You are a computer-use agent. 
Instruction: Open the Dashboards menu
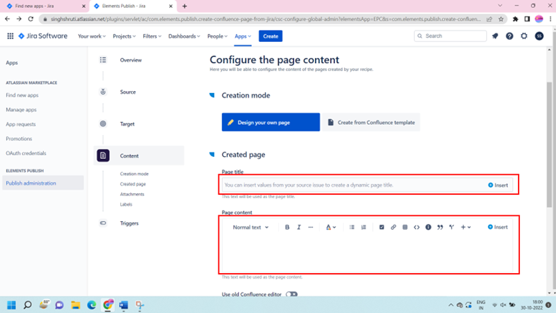tap(184, 36)
